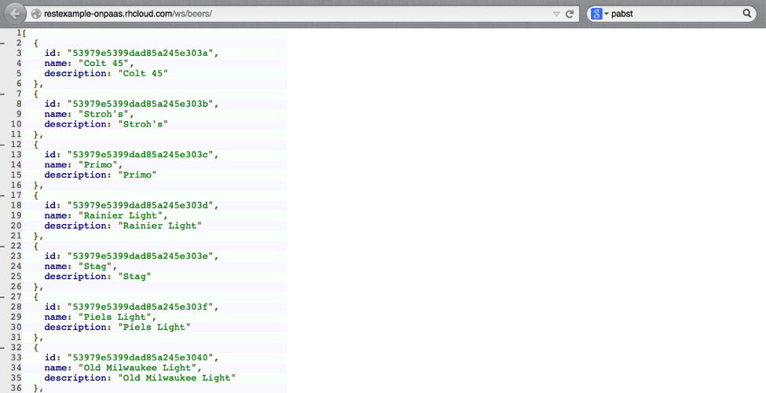Select the name value "Stag"
766x393 pixels.
[x=96, y=266]
